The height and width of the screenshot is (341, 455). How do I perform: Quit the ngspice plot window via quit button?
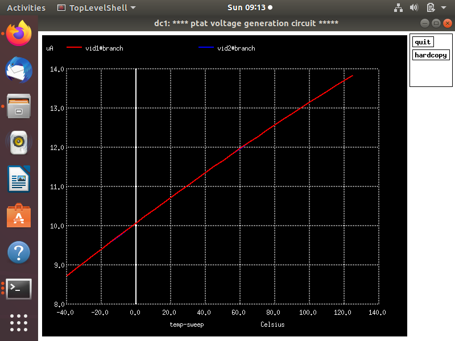[422, 41]
